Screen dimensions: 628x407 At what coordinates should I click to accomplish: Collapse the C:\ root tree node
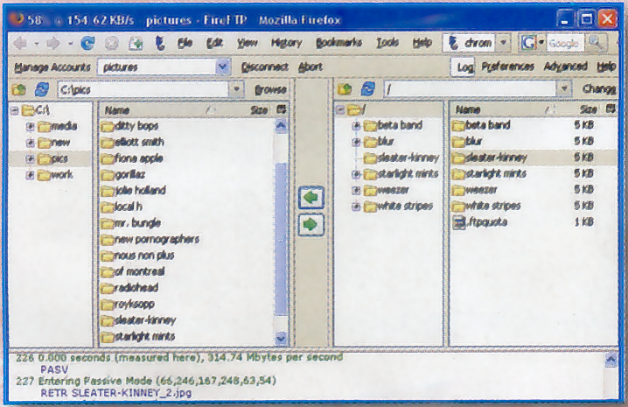pyautogui.click(x=15, y=110)
